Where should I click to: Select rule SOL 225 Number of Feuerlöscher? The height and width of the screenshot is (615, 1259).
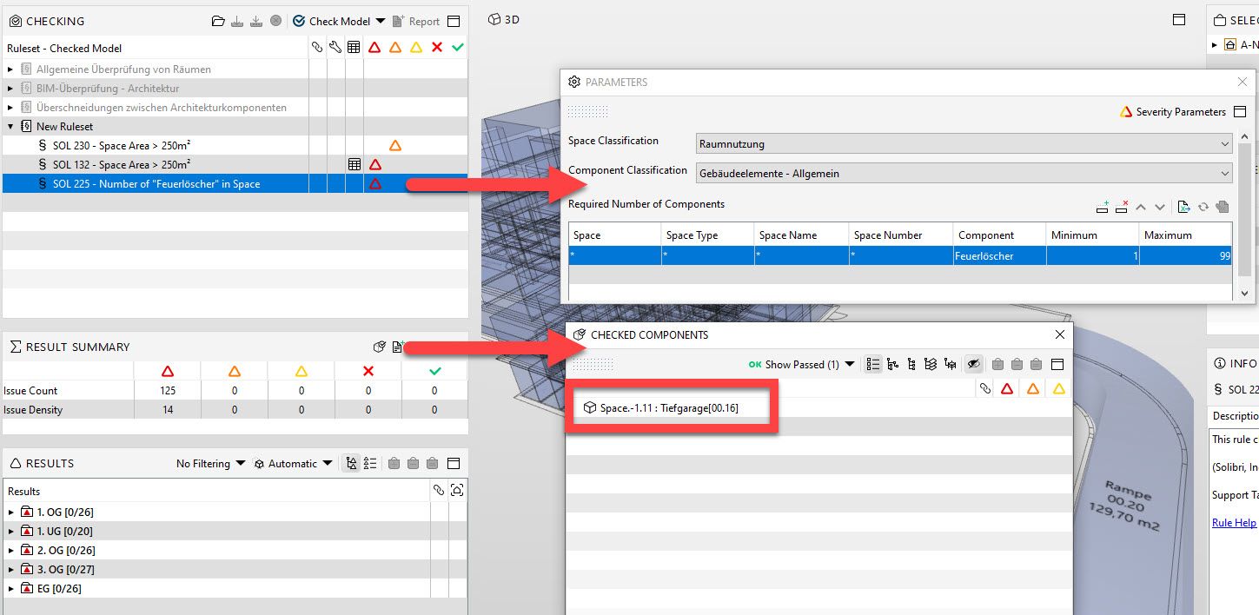(156, 184)
